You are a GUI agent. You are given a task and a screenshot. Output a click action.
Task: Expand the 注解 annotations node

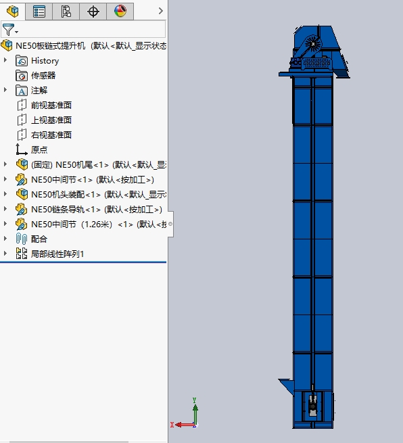point(5,90)
